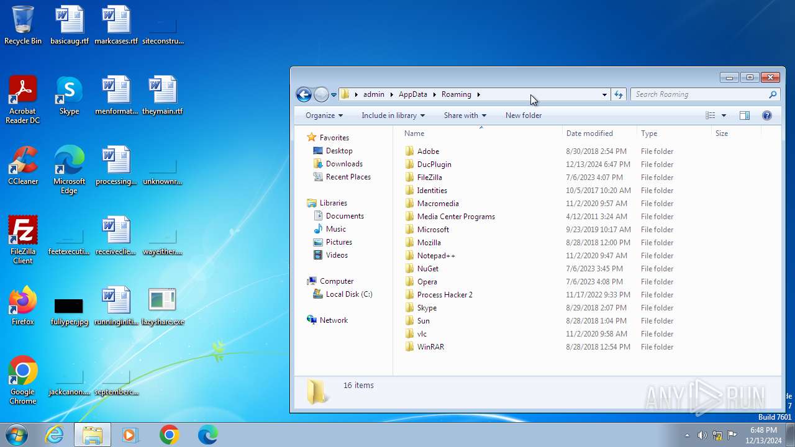Open the Videos library
Image resolution: width=795 pixels, height=447 pixels.
(337, 255)
